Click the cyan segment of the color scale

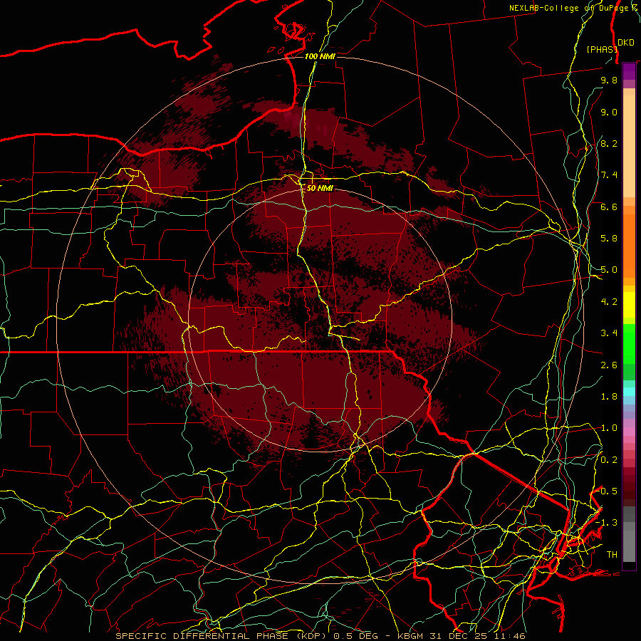(x=629, y=391)
